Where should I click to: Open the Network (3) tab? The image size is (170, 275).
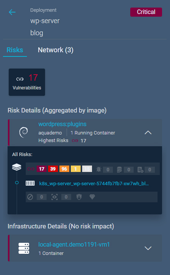pyautogui.click(x=56, y=50)
